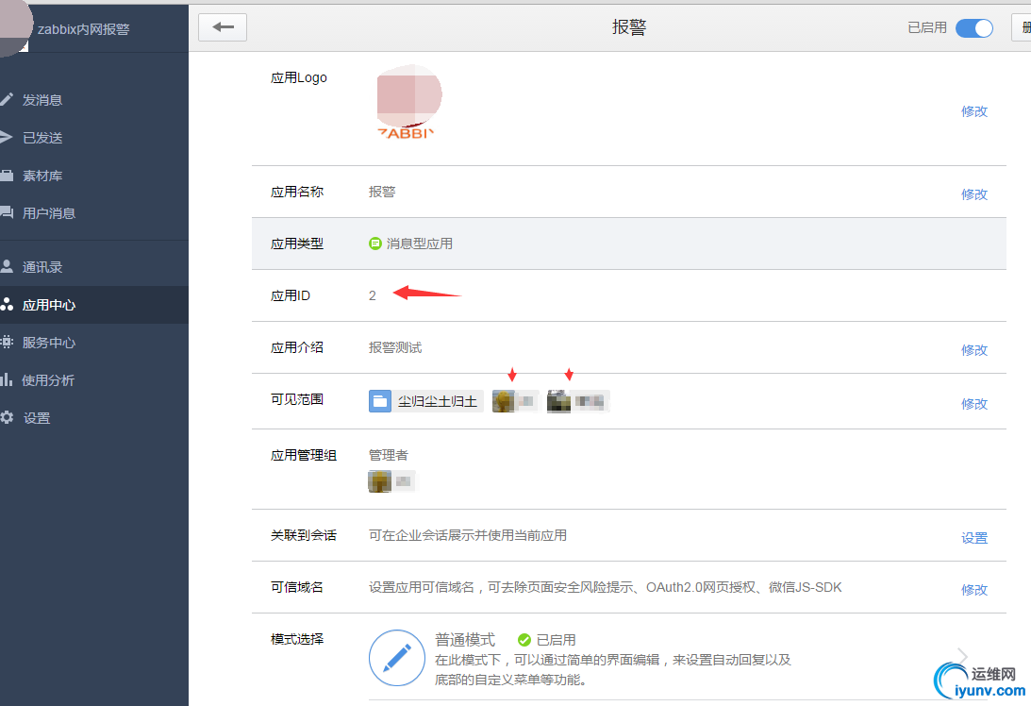This screenshot has height=706, width=1031.
Task: Open 使用分析 usage analytics
Action: 49,380
